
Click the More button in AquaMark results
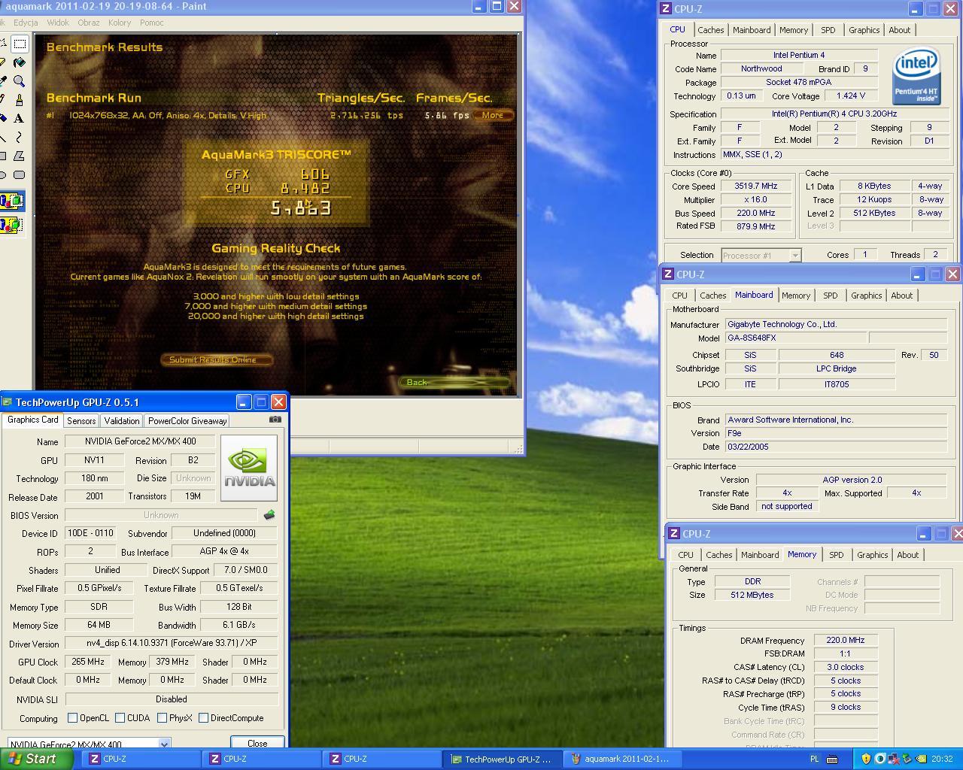493,115
